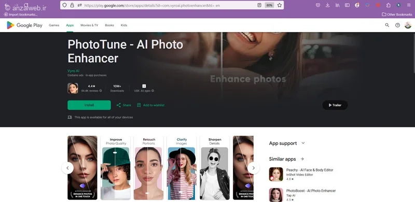Switch to the Games tab

54,25
